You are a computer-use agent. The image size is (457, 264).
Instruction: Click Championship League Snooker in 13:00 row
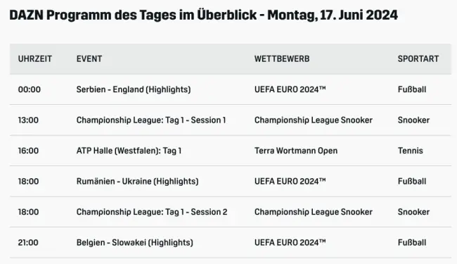point(314,120)
